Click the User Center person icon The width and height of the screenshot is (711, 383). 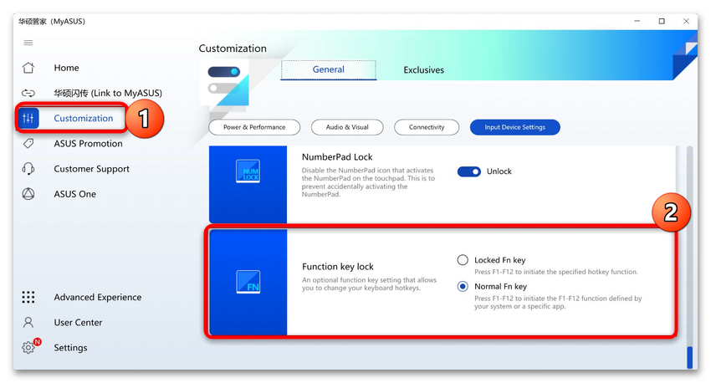click(28, 322)
